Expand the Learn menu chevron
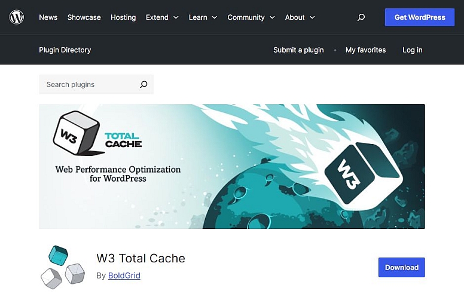The width and height of the screenshot is (464, 297). (x=215, y=17)
